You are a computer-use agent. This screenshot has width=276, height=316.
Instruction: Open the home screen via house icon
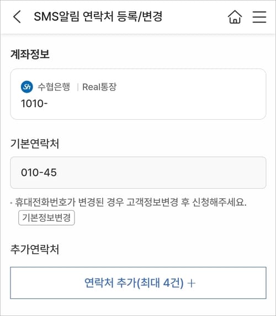click(235, 17)
